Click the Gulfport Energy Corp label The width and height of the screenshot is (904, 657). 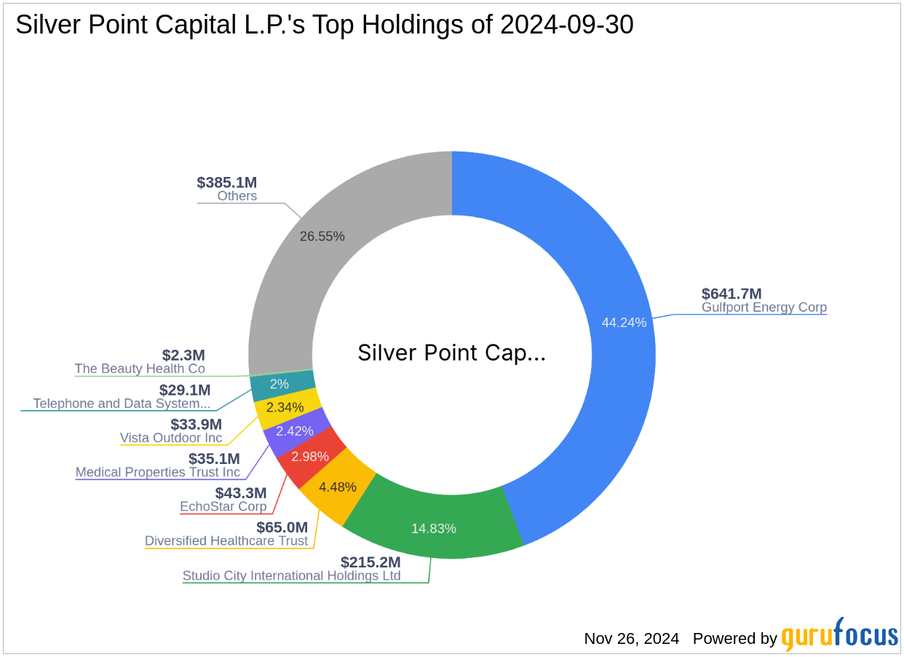[x=764, y=307]
